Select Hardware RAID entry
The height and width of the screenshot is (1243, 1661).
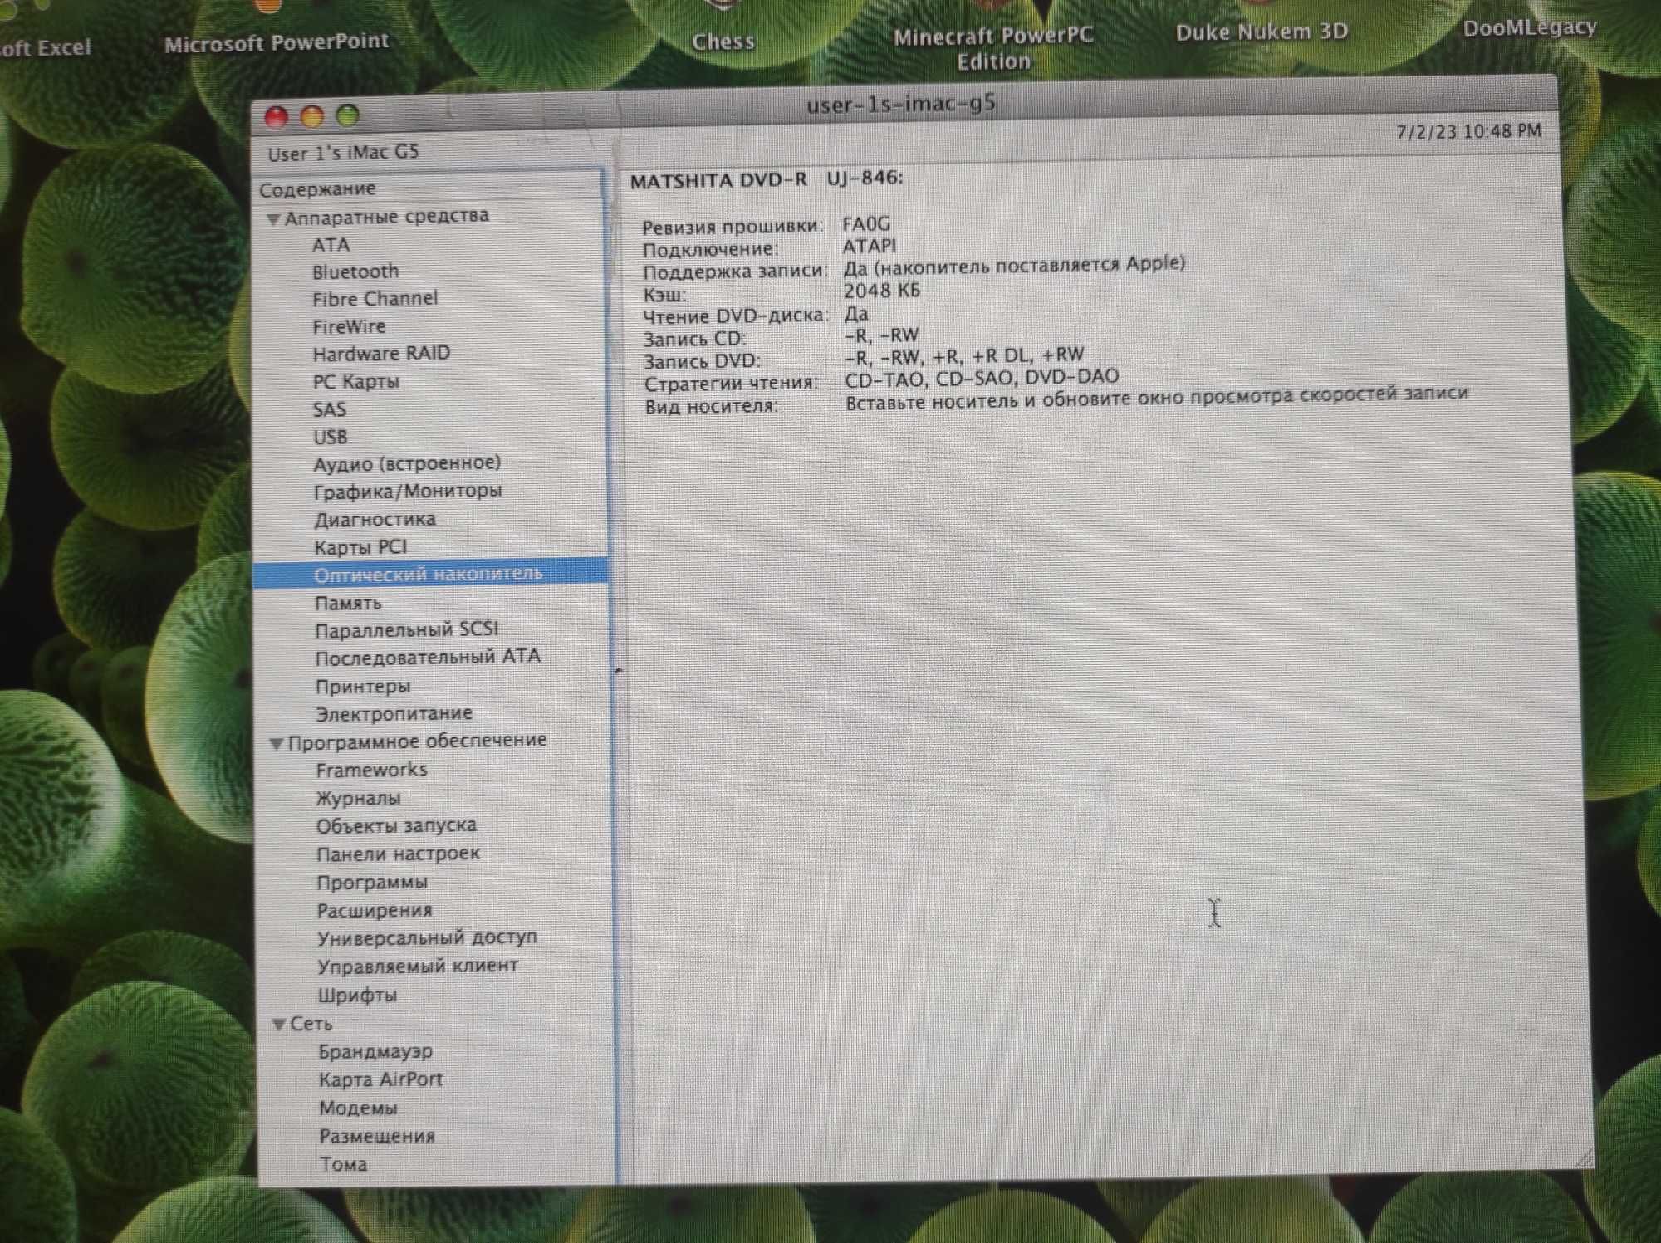[381, 354]
